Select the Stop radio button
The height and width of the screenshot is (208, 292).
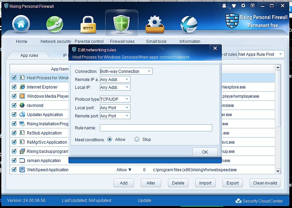coord(137,139)
